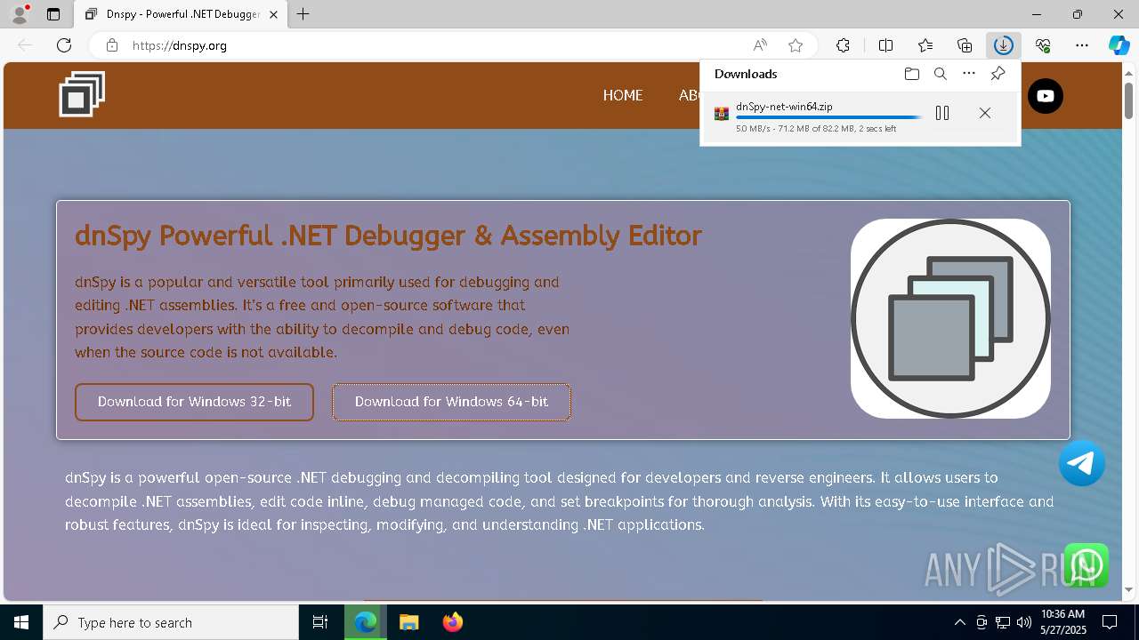This screenshot has height=640, width=1139.
Task: Toggle the Downloads toolbar button
Action: point(1004,45)
